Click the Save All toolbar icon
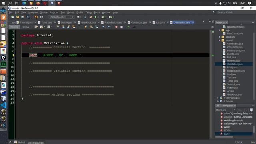 (x=28, y=17)
